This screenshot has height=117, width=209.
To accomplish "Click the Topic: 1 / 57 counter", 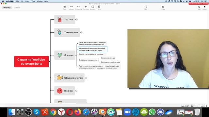I will (185, 106).
